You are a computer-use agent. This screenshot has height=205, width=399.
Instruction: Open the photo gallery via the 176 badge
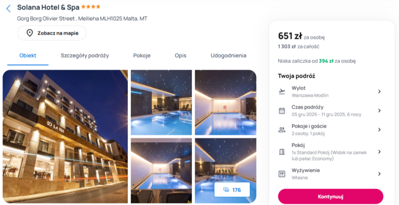[232, 190]
